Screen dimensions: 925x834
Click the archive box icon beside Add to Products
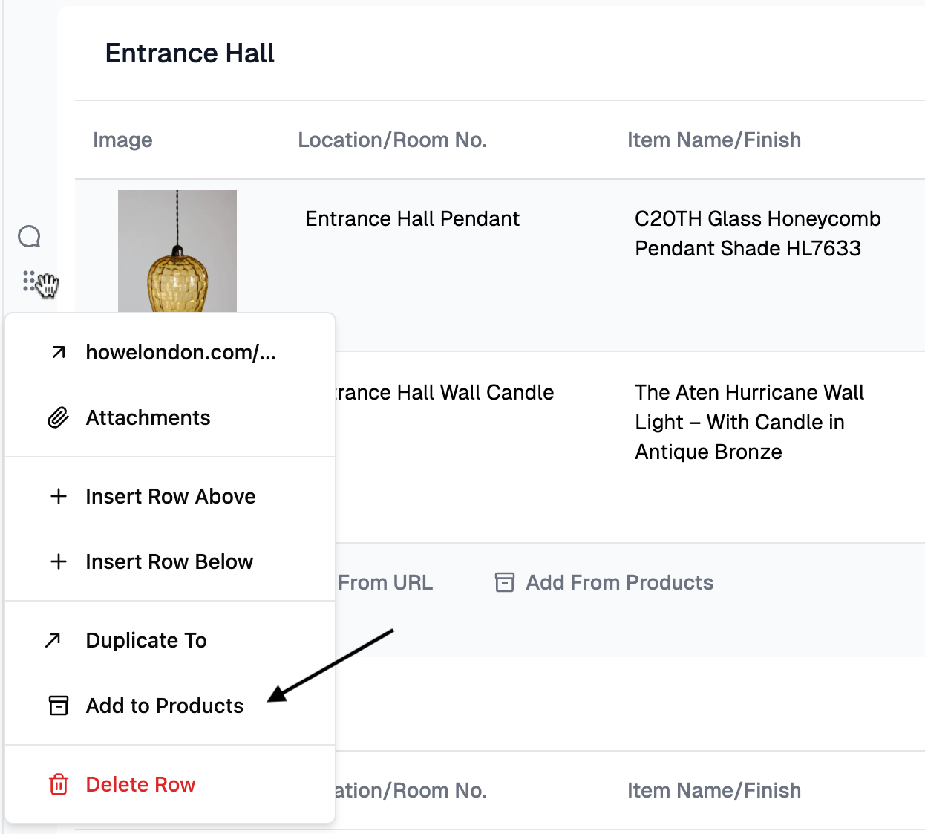point(58,706)
